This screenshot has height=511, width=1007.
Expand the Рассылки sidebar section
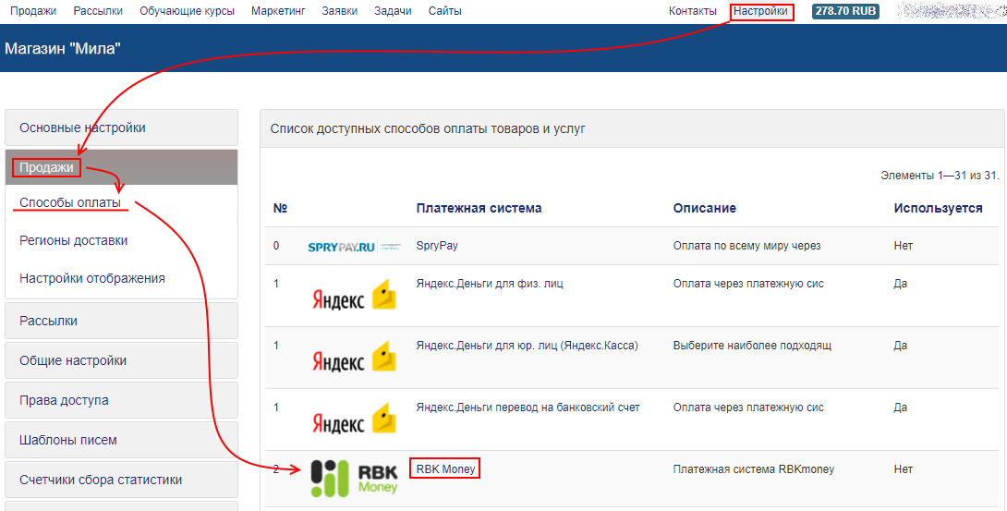pos(121,321)
